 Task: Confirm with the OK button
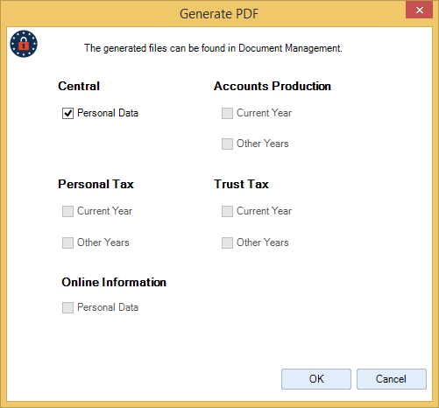tap(316, 379)
